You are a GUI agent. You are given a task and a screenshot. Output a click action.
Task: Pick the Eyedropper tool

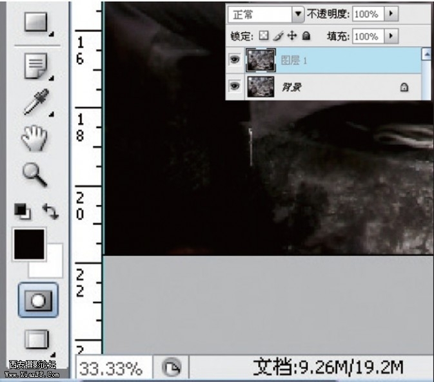tap(36, 102)
